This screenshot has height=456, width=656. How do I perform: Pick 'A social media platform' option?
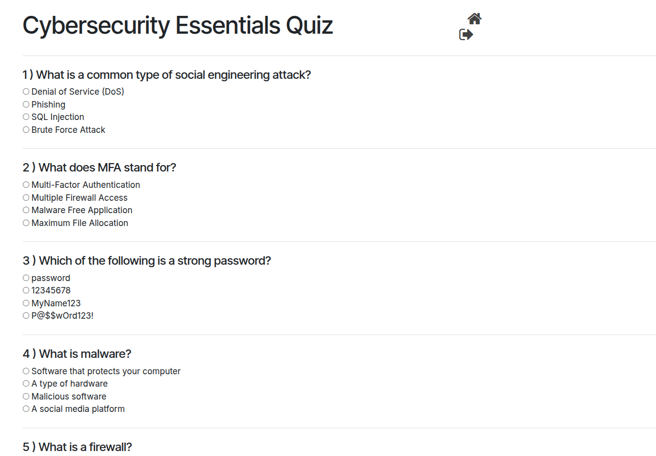pyautogui.click(x=26, y=409)
